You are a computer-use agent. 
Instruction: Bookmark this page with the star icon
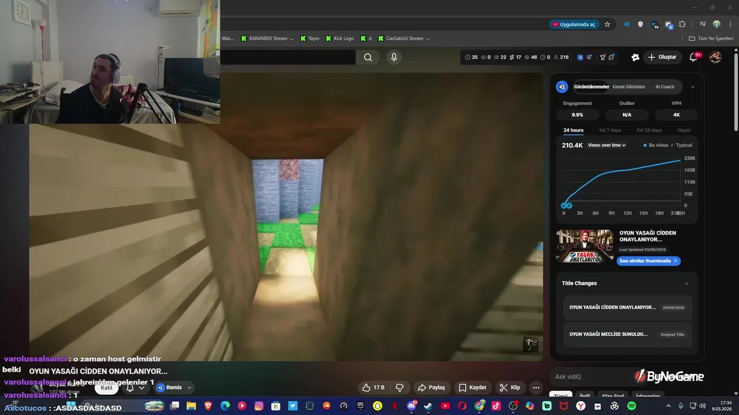click(607, 24)
